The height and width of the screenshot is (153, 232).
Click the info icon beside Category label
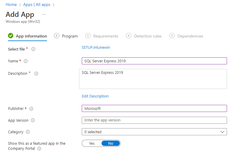click(28, 132)
